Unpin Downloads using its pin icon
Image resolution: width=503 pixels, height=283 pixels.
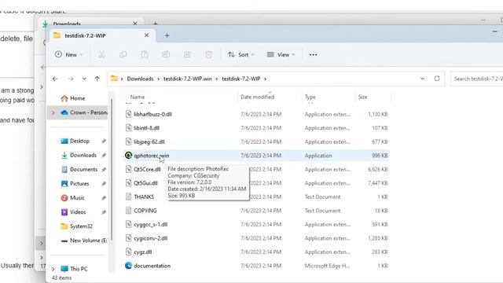(x=104, y=156)
